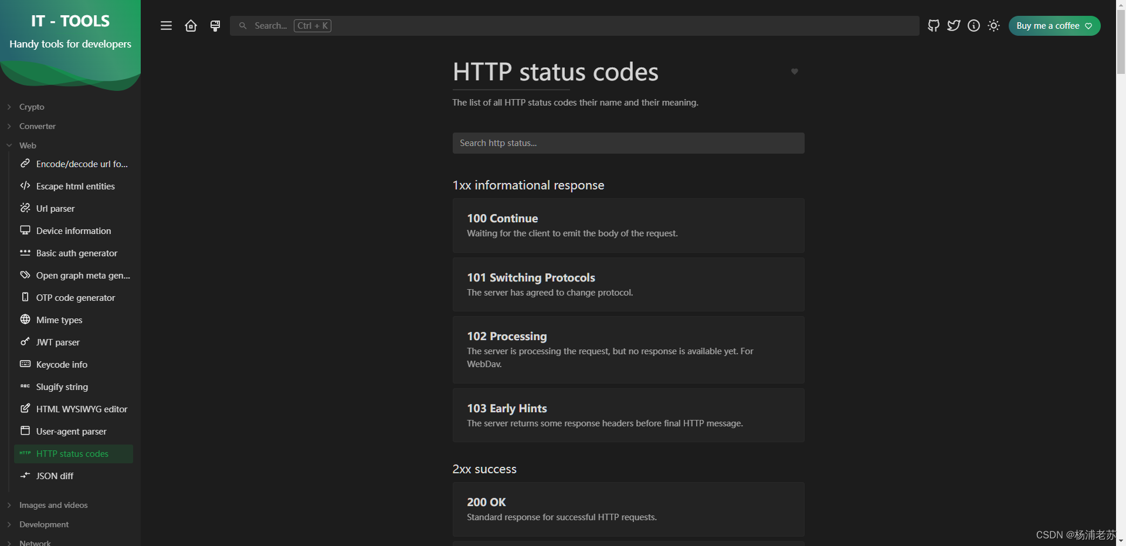Expand the Converter category
This screenshot has width=1126, height=546.
pyautogui.click(x=38, y=126)
